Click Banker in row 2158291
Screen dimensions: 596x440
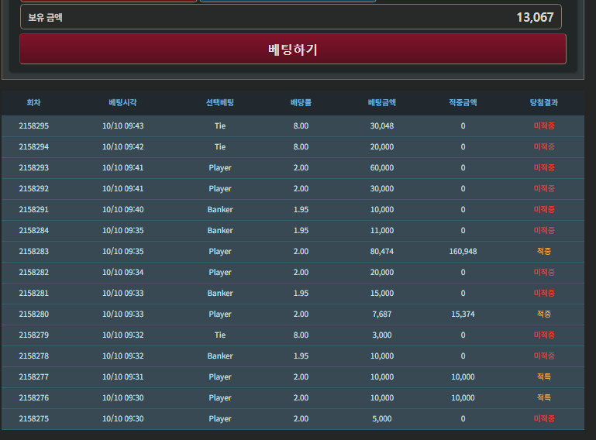coord(220,209)
